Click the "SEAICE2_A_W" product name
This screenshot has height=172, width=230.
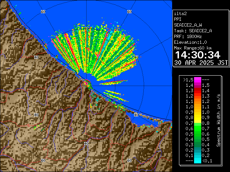[x=188, y=25]
